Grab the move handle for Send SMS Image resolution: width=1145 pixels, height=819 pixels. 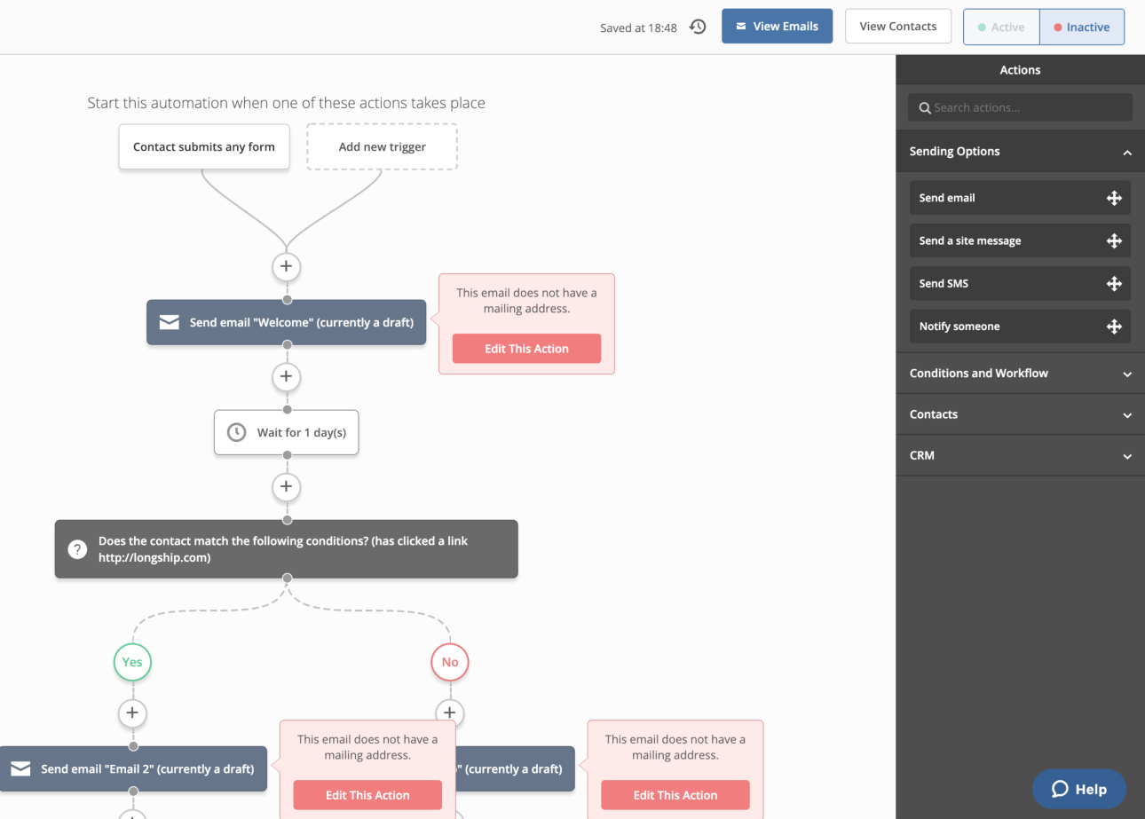pyautogui.click(x=1114, y=284)
